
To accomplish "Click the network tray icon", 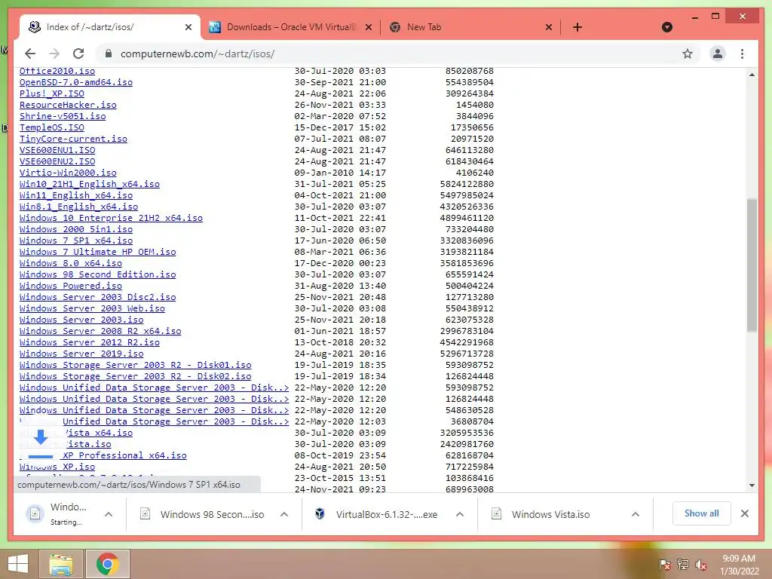I will (x=682, y=564).
